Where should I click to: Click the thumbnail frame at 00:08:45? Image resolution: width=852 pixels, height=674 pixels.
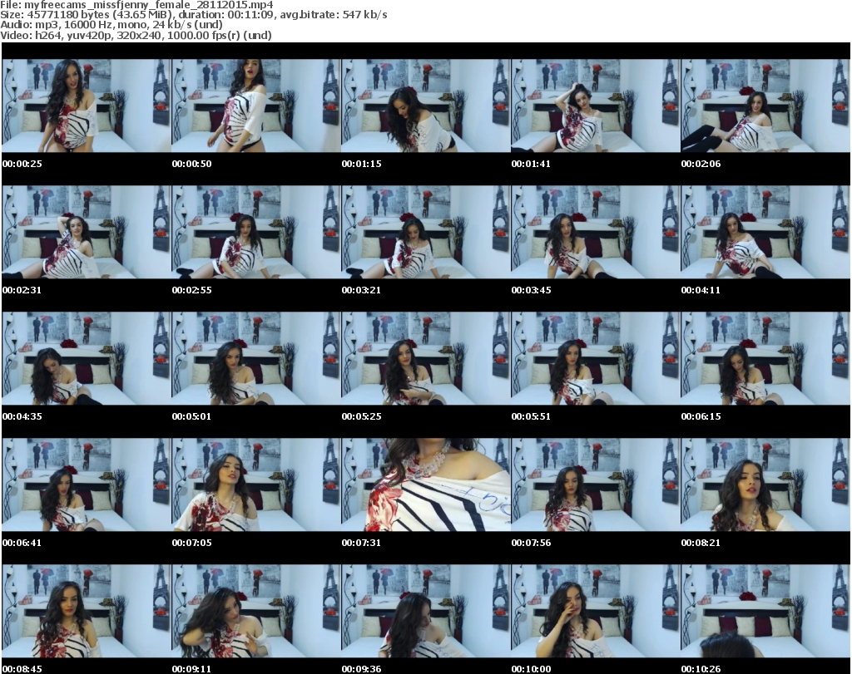click(x=87, y=611)
